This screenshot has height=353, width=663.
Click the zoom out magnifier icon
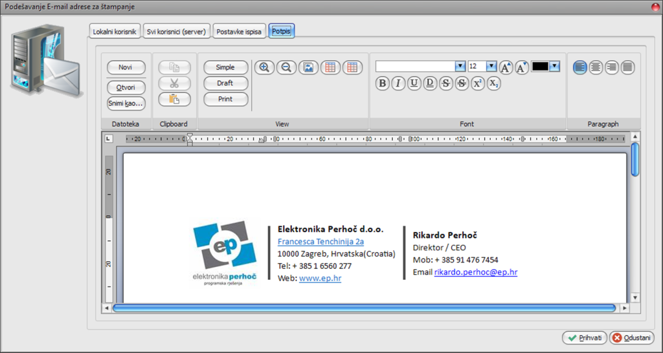coord(286,67)
